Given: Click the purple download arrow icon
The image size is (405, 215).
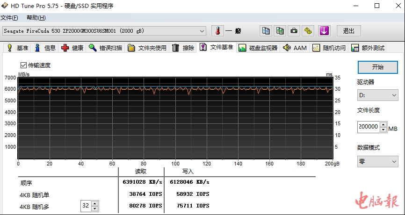Looking at the screenshot, I should pyautogui.click(x=325, y=31).
